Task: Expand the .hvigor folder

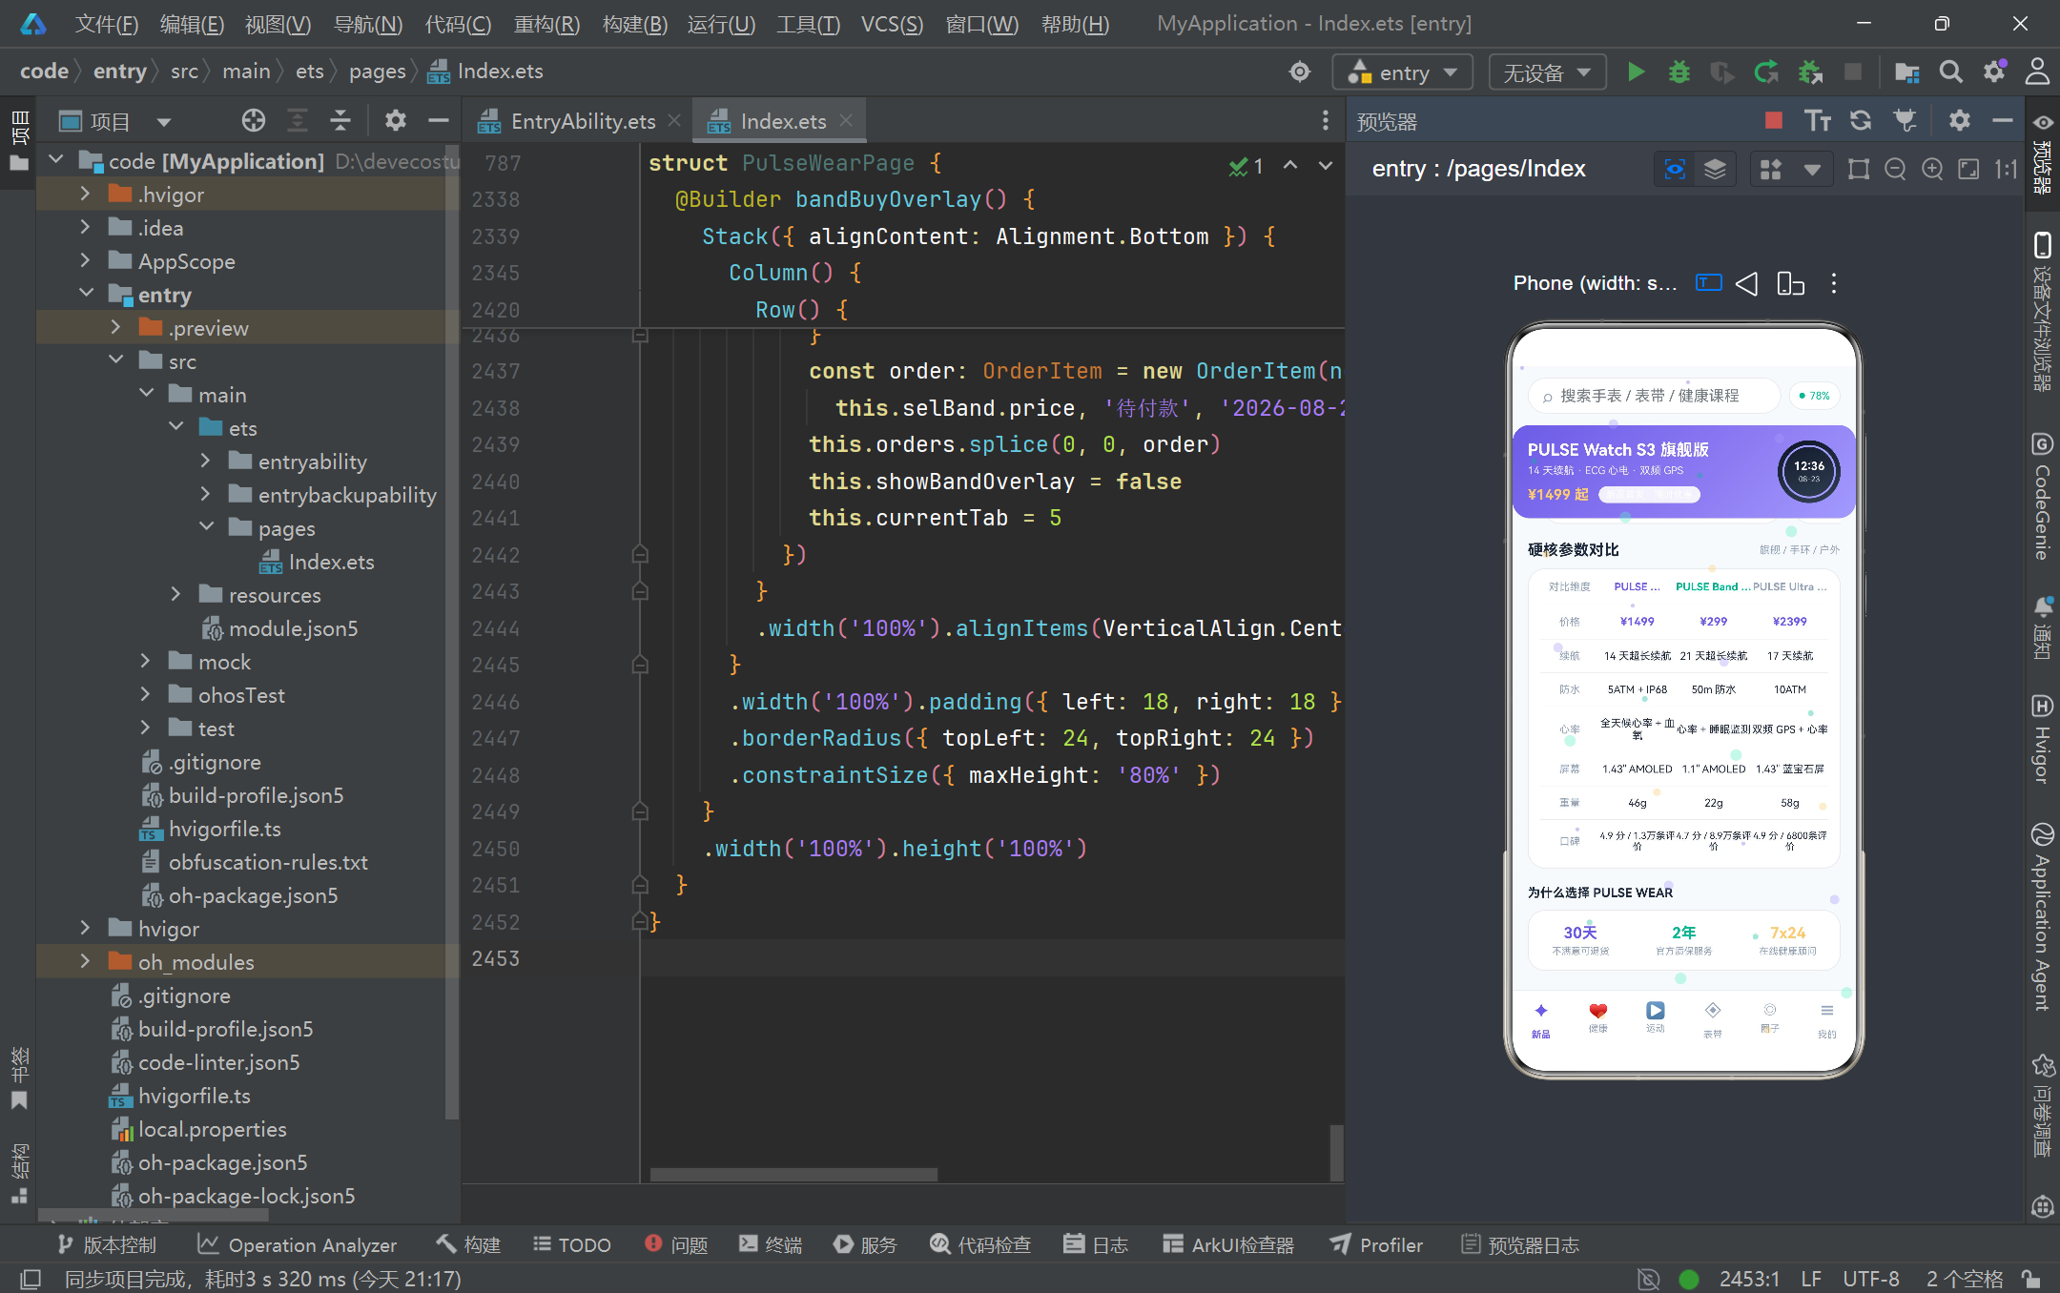Action: (x=85, y=194)
